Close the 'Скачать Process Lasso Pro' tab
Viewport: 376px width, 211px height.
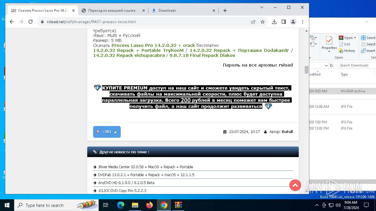(73, 11)
